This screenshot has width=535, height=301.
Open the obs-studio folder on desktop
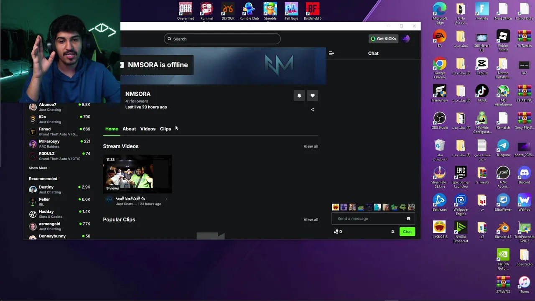pos(524,258)
